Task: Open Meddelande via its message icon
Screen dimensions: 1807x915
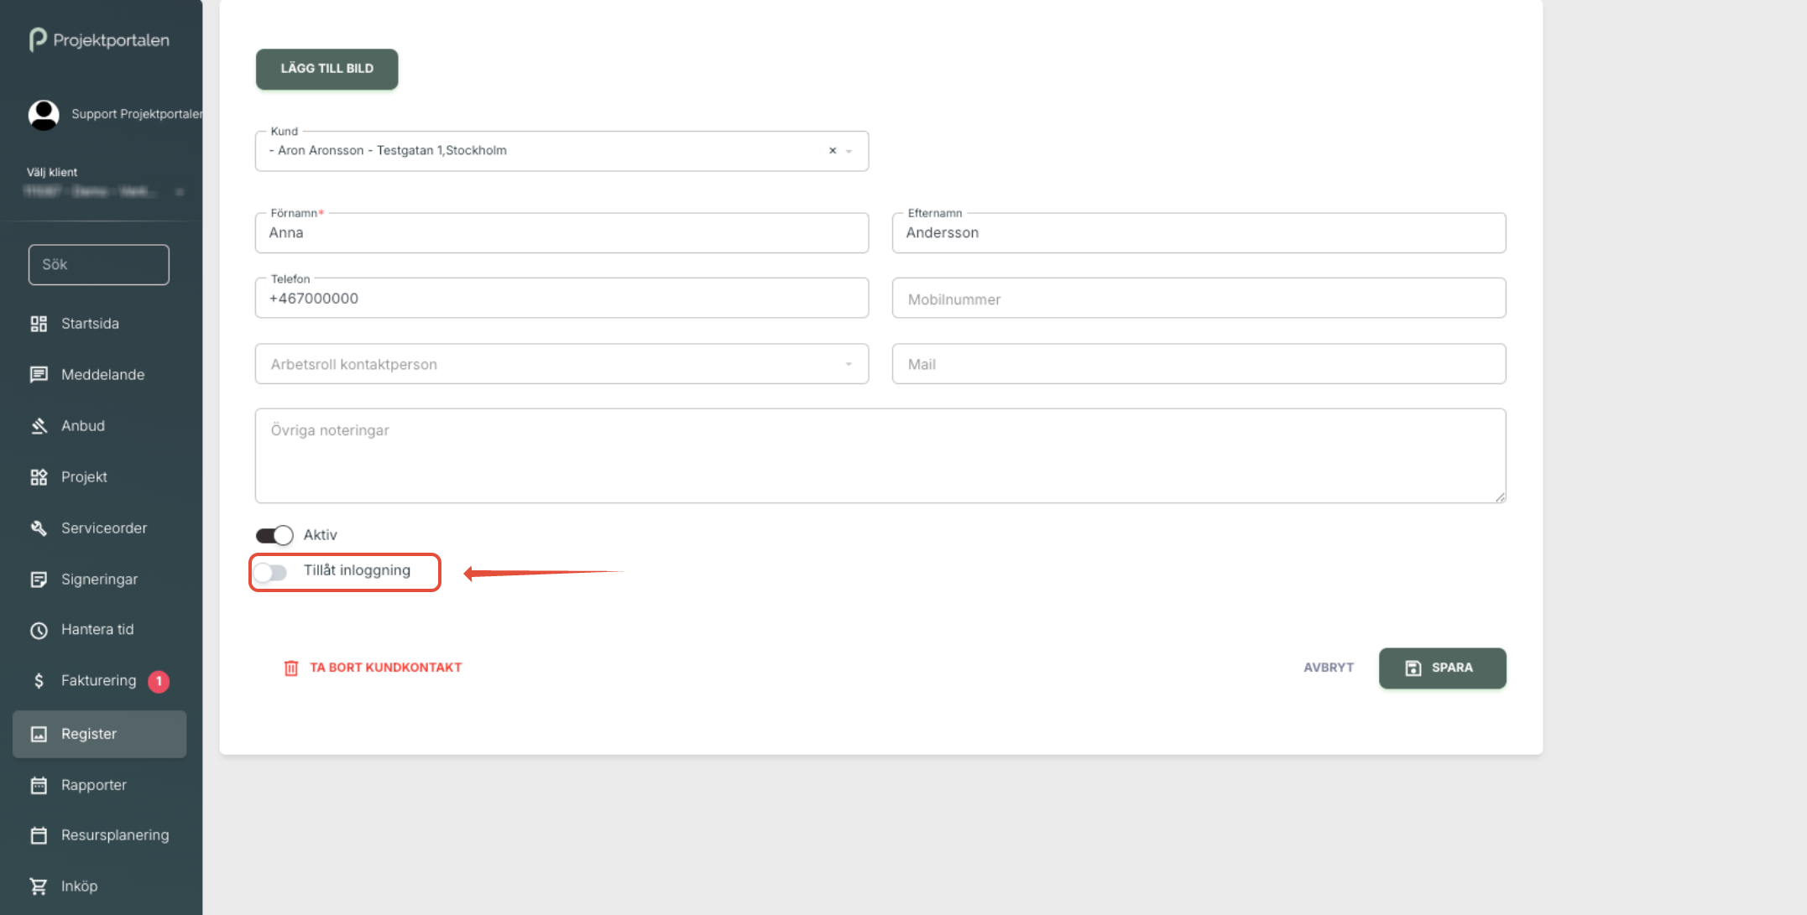Action: (x=39, y=375)
